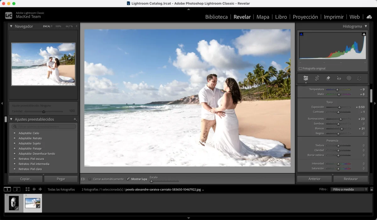Screen dimensions: 377x220
Task: Collapse the Histograma panel
Action: 366,26
